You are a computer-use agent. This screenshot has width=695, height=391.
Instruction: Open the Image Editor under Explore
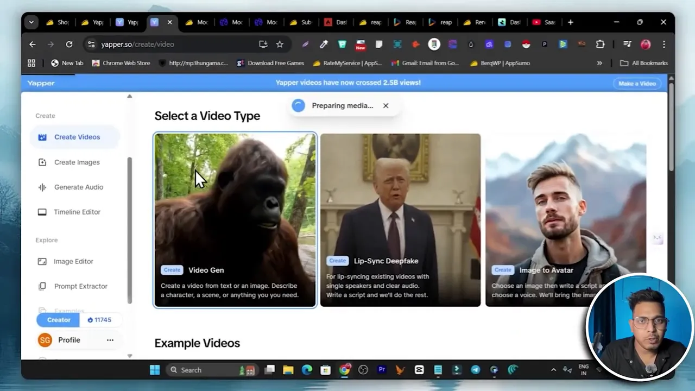[x=73, y=261]
